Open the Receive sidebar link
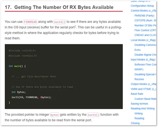This screenshot has width=158, height=127. pyautogui.click(x=139, y=79)
